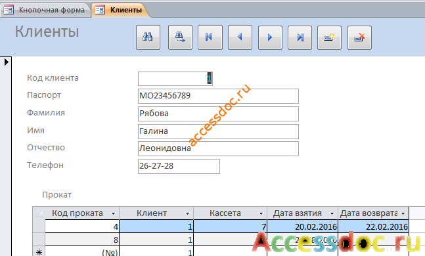Click Код проката cell with value 4
The height and width of the screenshot is (256, 425).
tap(82, 226)
